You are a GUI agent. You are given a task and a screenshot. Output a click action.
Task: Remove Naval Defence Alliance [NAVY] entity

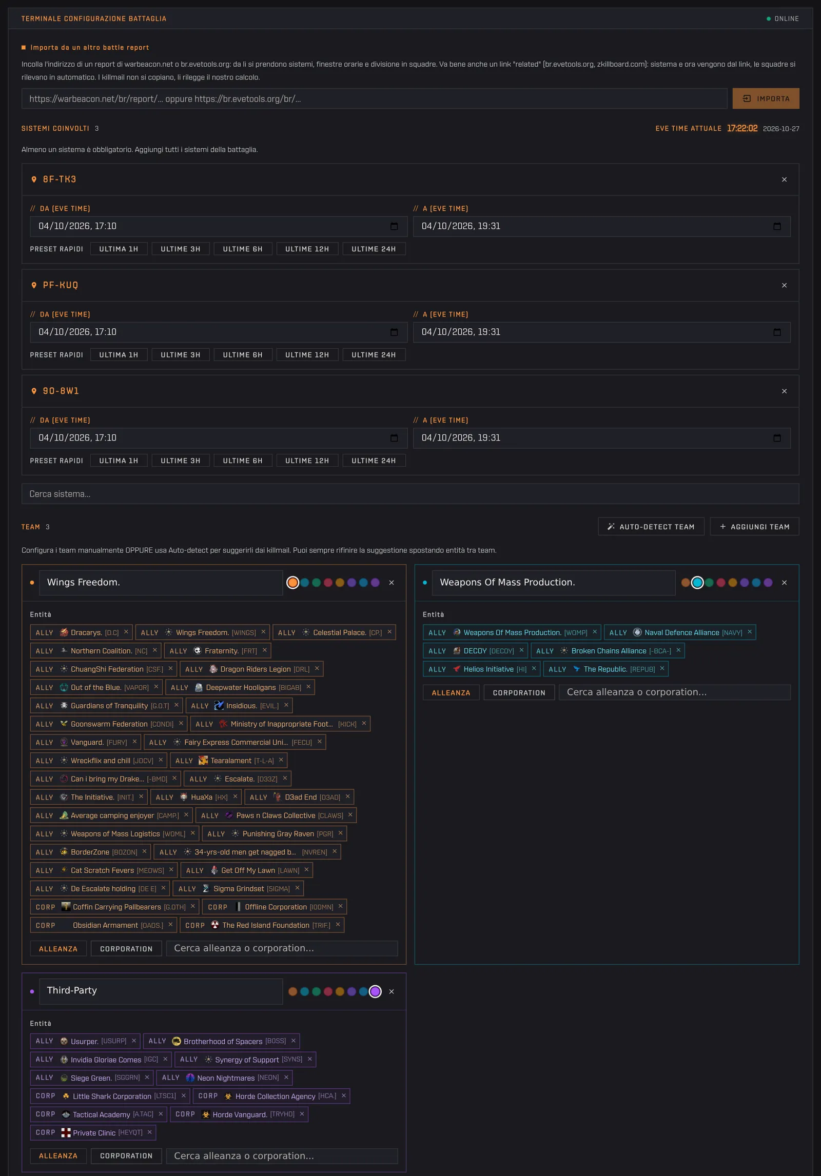coord(750,632)
